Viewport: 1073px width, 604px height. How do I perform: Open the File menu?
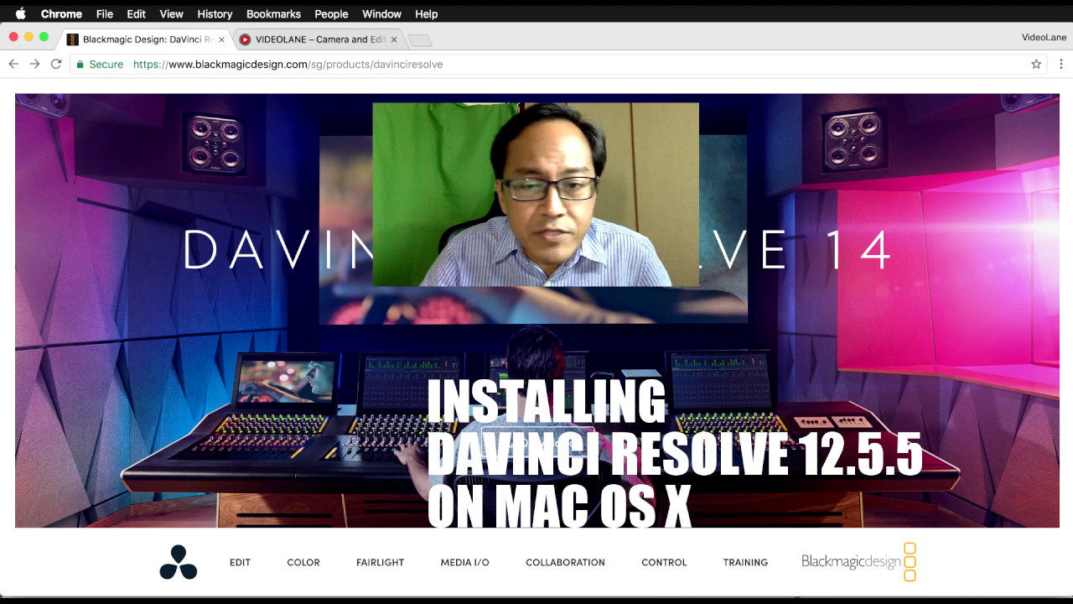coord(105,14)
